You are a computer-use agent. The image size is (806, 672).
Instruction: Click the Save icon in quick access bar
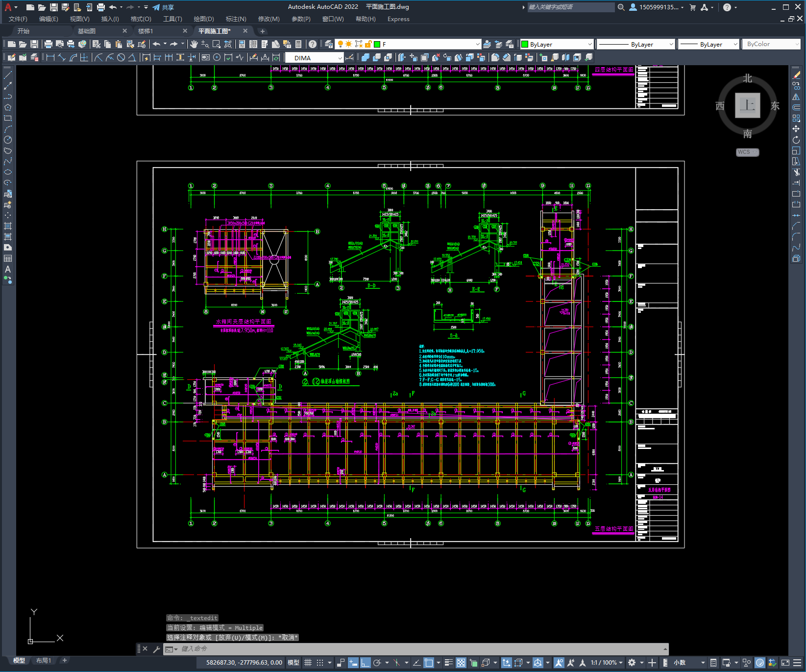(54, 7)
